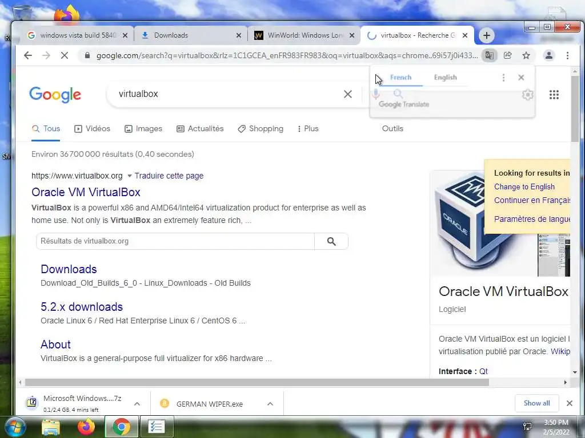585x438 pixels.
Task: Expand options for Microsoft Windows 7z download
Action: (137, 404)
